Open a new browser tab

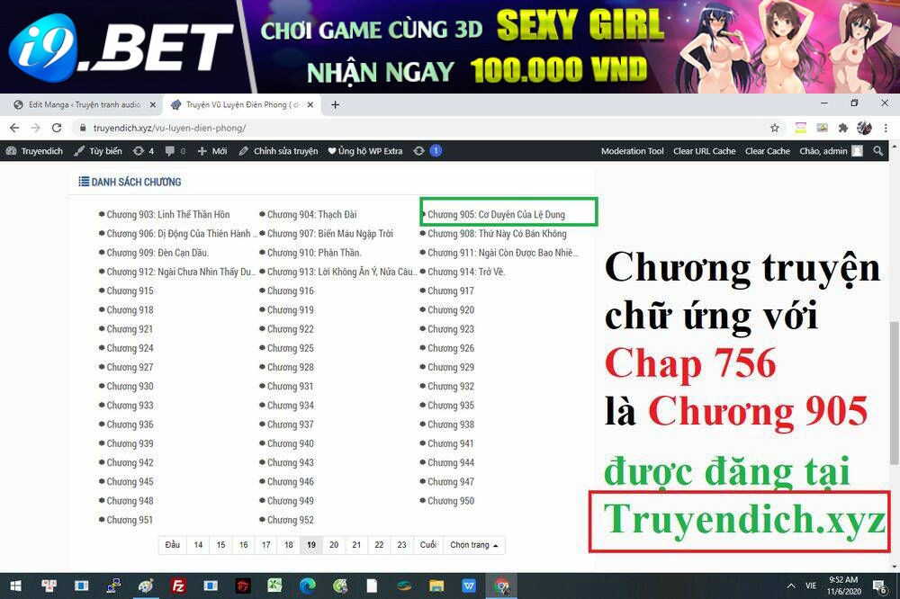point(335,104)
